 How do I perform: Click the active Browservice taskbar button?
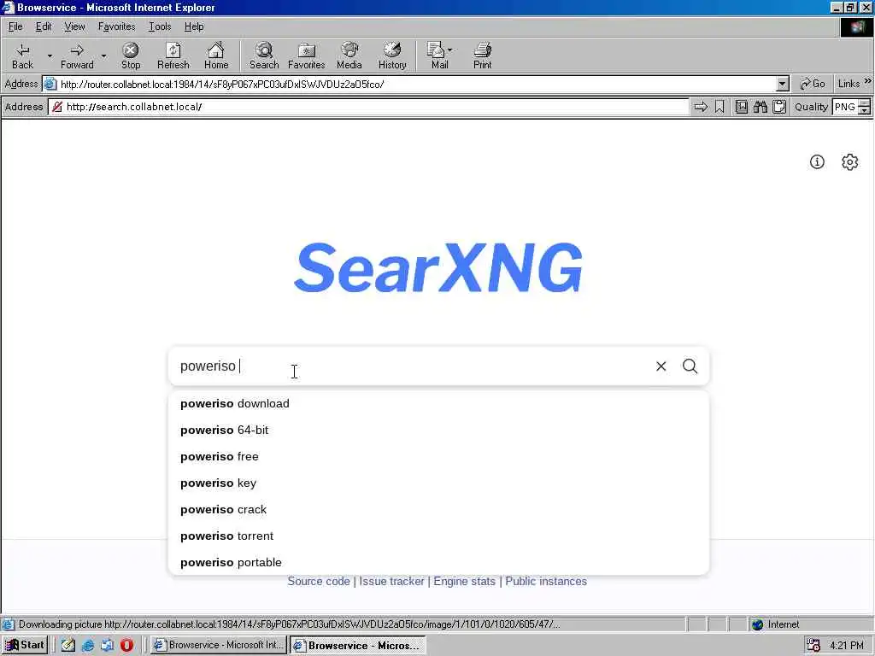358,645
